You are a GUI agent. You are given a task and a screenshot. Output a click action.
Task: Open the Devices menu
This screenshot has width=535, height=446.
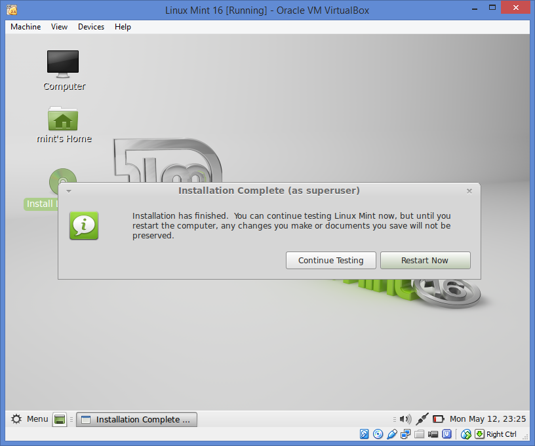click(90, 27)
